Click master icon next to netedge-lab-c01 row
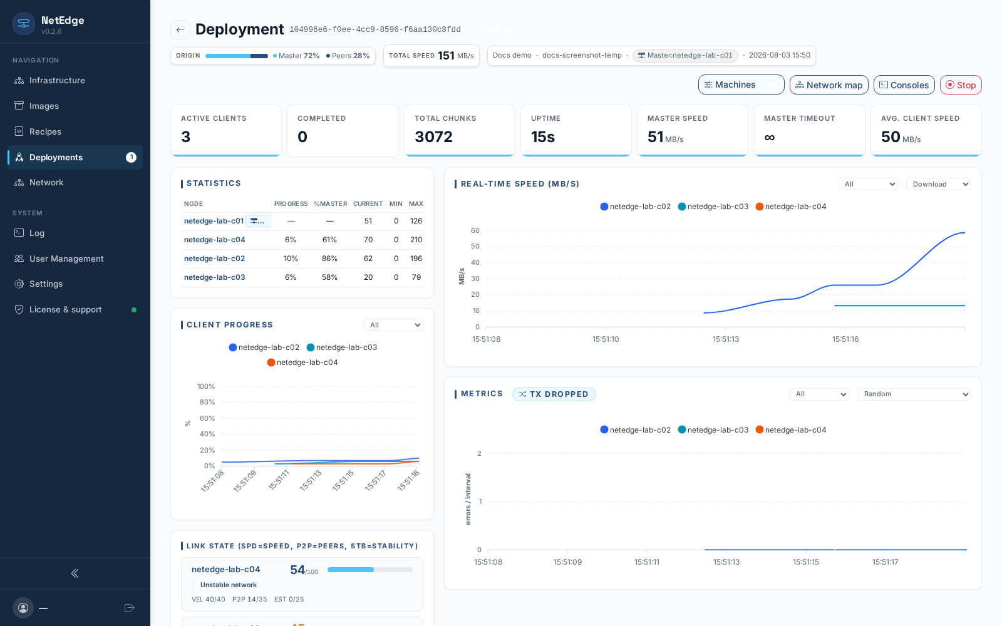 [258, 221]
